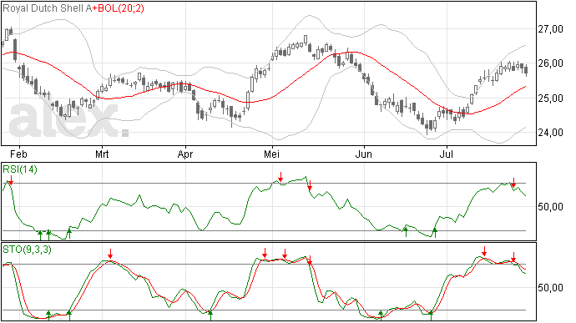Click the STO green buy arrow in early June

pos(381,315)
